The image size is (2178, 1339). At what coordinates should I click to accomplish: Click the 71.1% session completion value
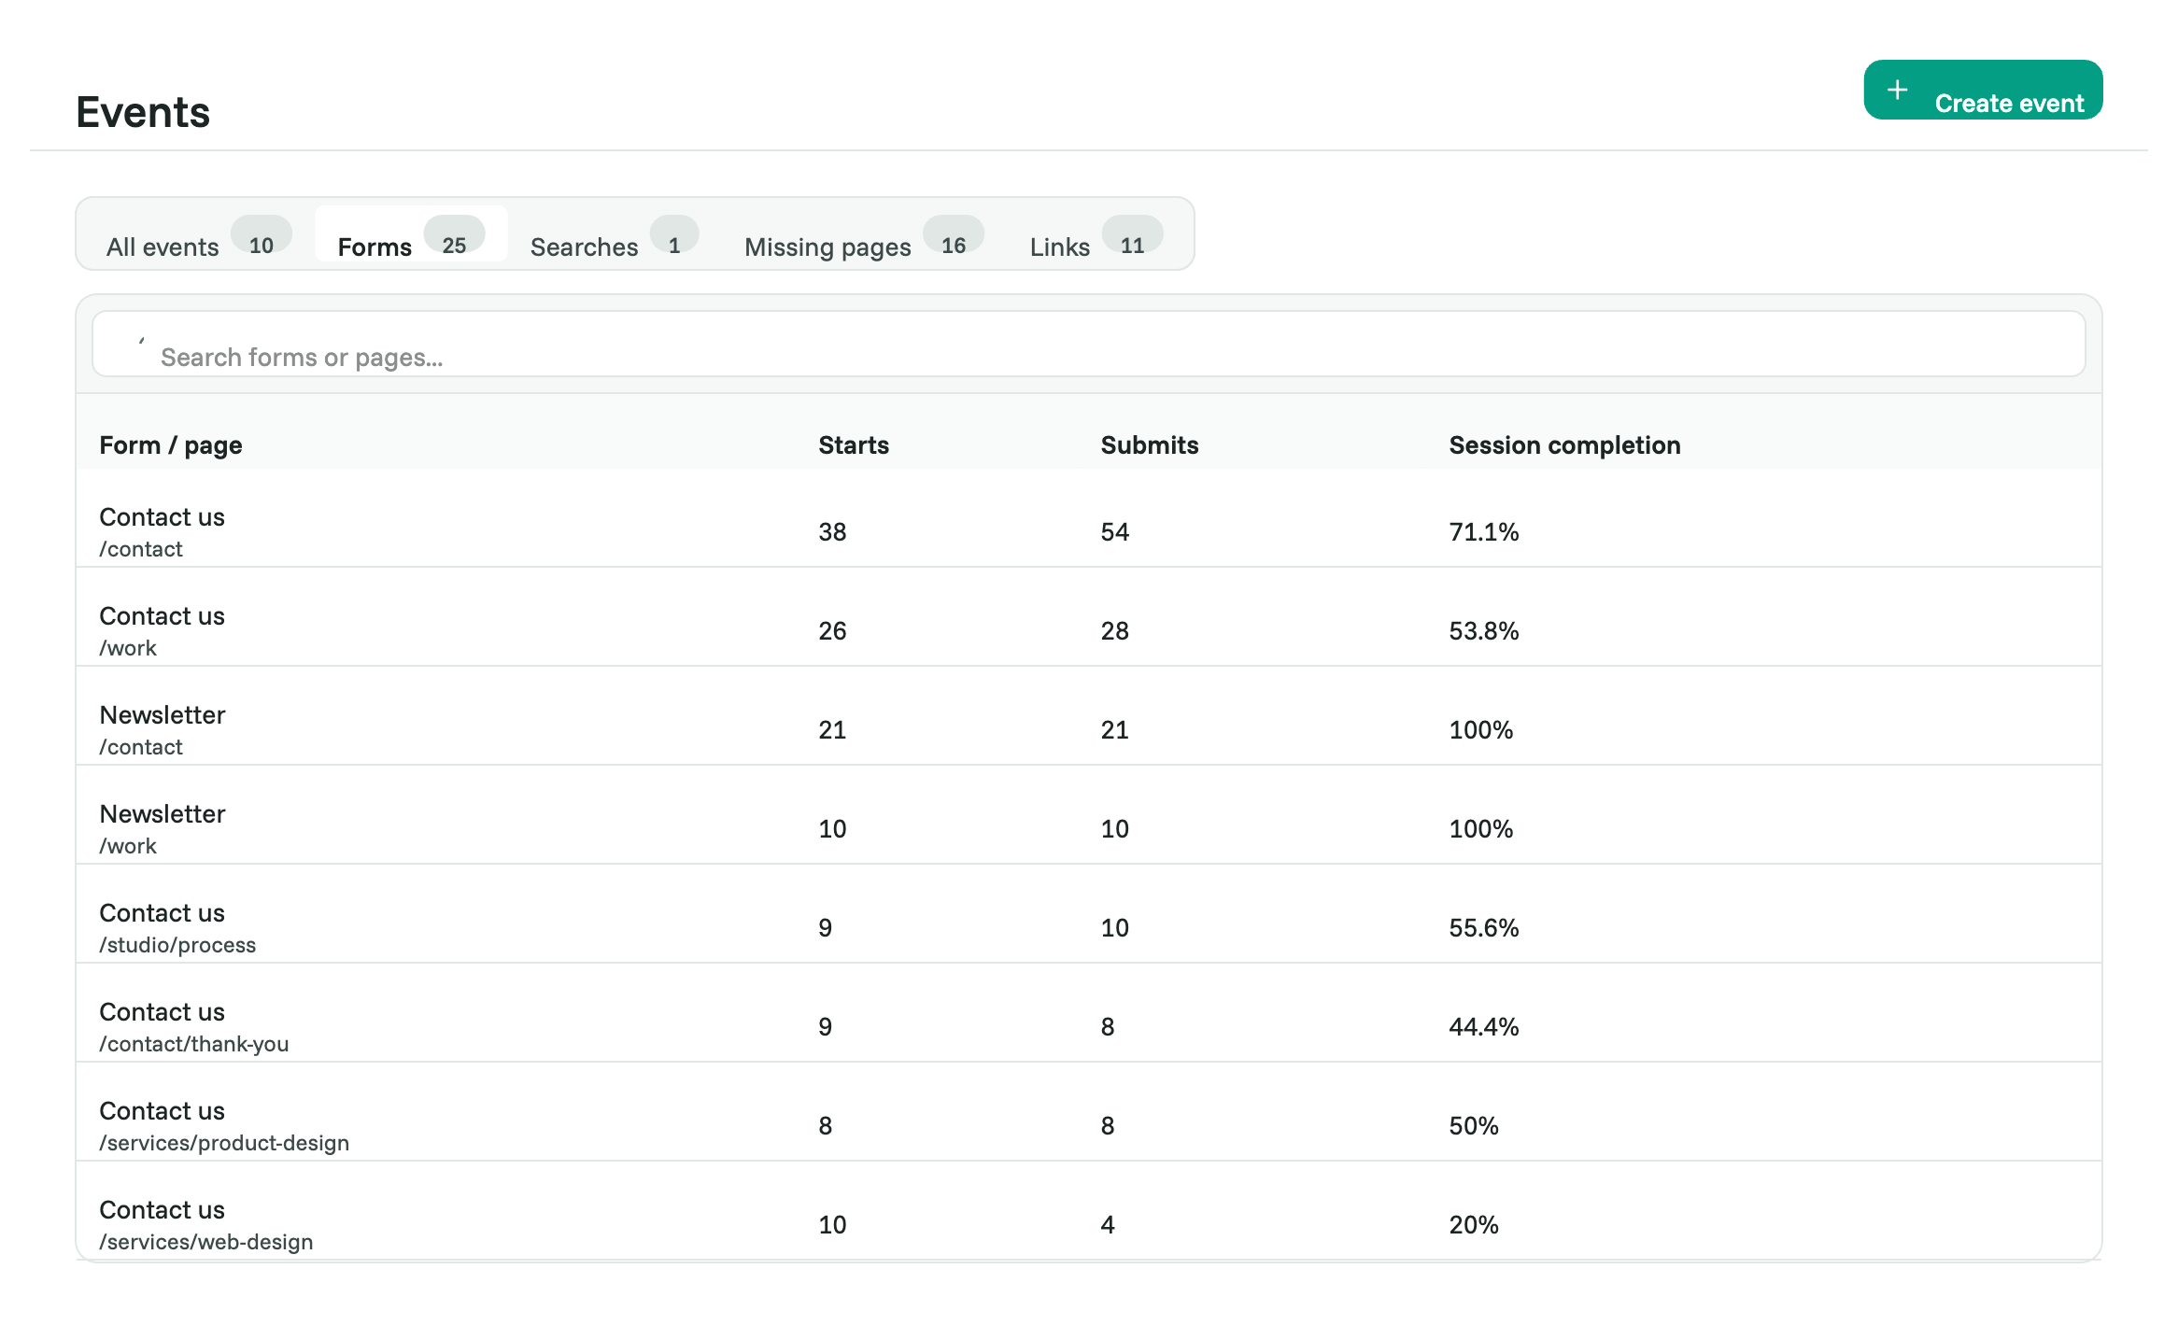pyautogui.click(x=1483, y=532)
